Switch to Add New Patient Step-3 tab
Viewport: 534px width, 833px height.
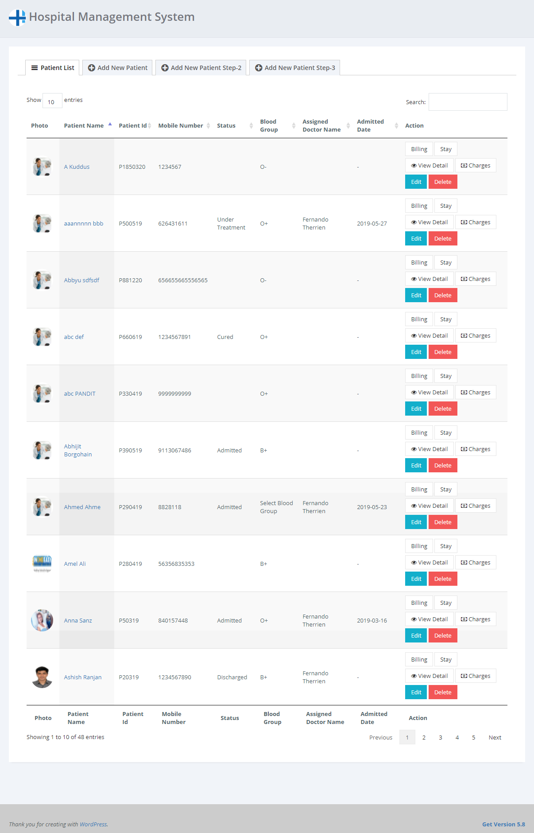tap(295, 68)
